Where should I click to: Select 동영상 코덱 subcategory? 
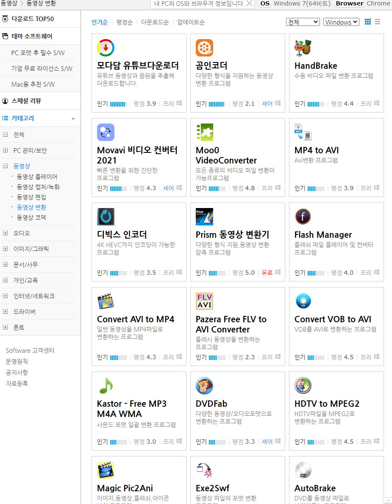point(31,217)
